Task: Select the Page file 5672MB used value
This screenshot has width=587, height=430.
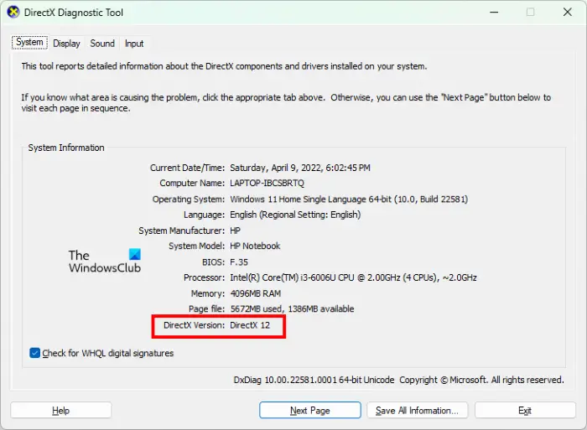Action: (x=292, y=309)
